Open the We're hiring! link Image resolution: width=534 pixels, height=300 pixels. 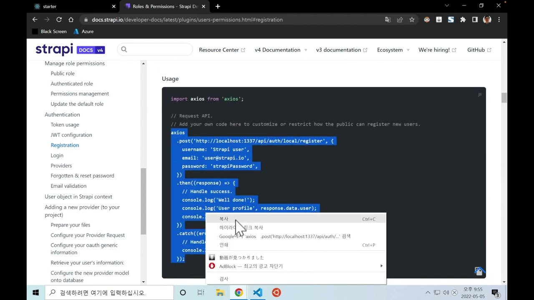437,50
